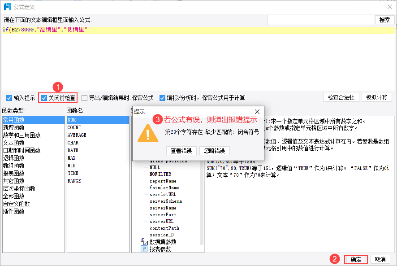This screenshot has width=397, height=266.
Task: Select 报表函数 function type
Action: 34,173
